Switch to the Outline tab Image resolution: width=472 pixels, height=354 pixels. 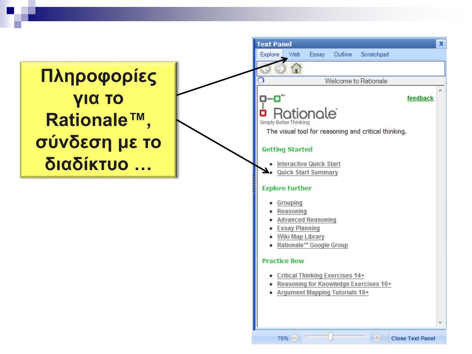tap(343, 54)
